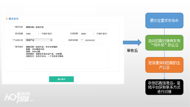Click inside the 需求描述 text area
Viewport: 190px width, 107px height.
point(66,56)
